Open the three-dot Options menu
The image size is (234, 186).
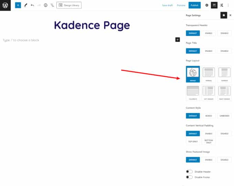228,5
